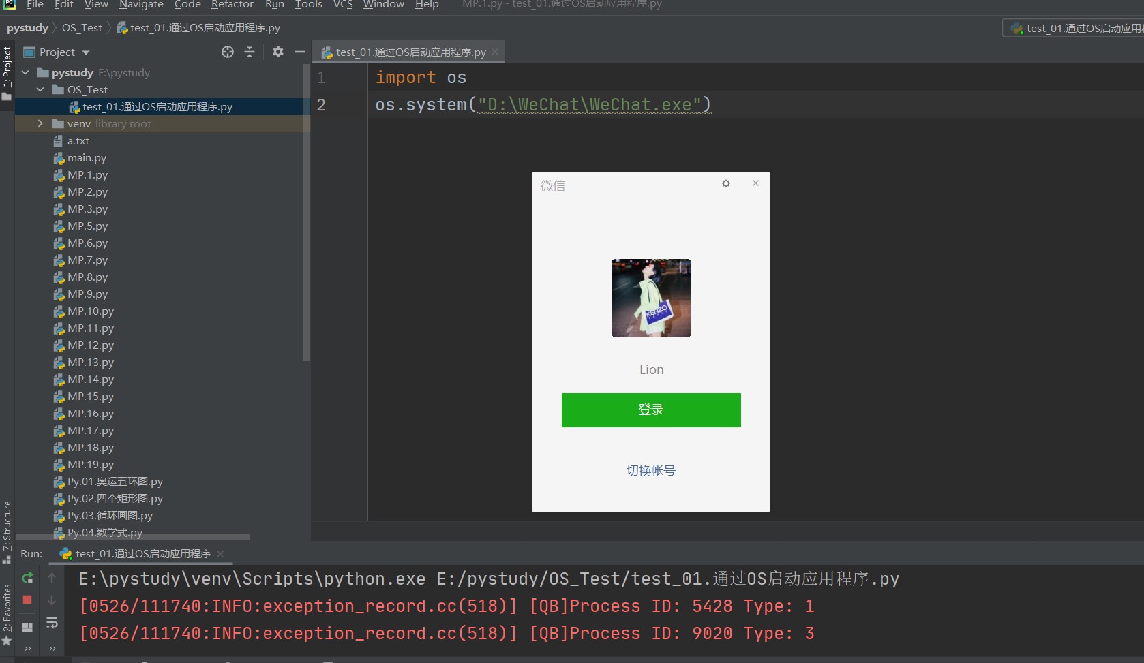Select a.txt in the project tree
The height and width of the screenshot is (663, 1144).
78,141
